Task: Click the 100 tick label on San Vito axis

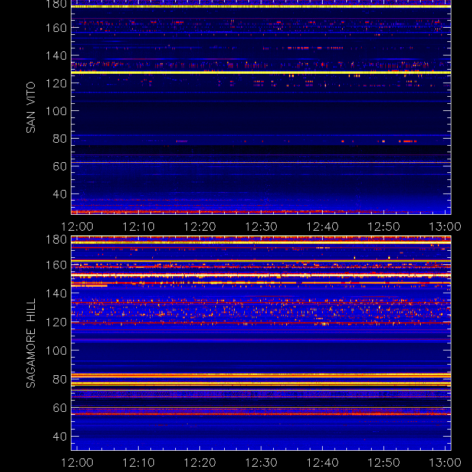Action: tap(56, 111)
